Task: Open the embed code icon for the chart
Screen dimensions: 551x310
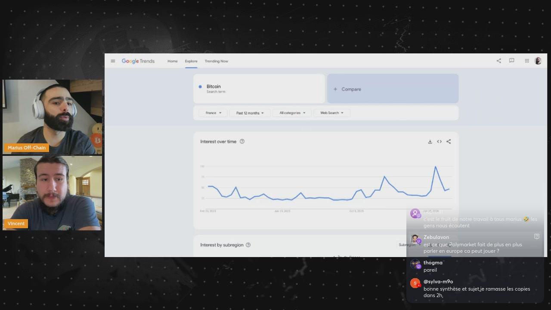Action: (x=439, y=142)
